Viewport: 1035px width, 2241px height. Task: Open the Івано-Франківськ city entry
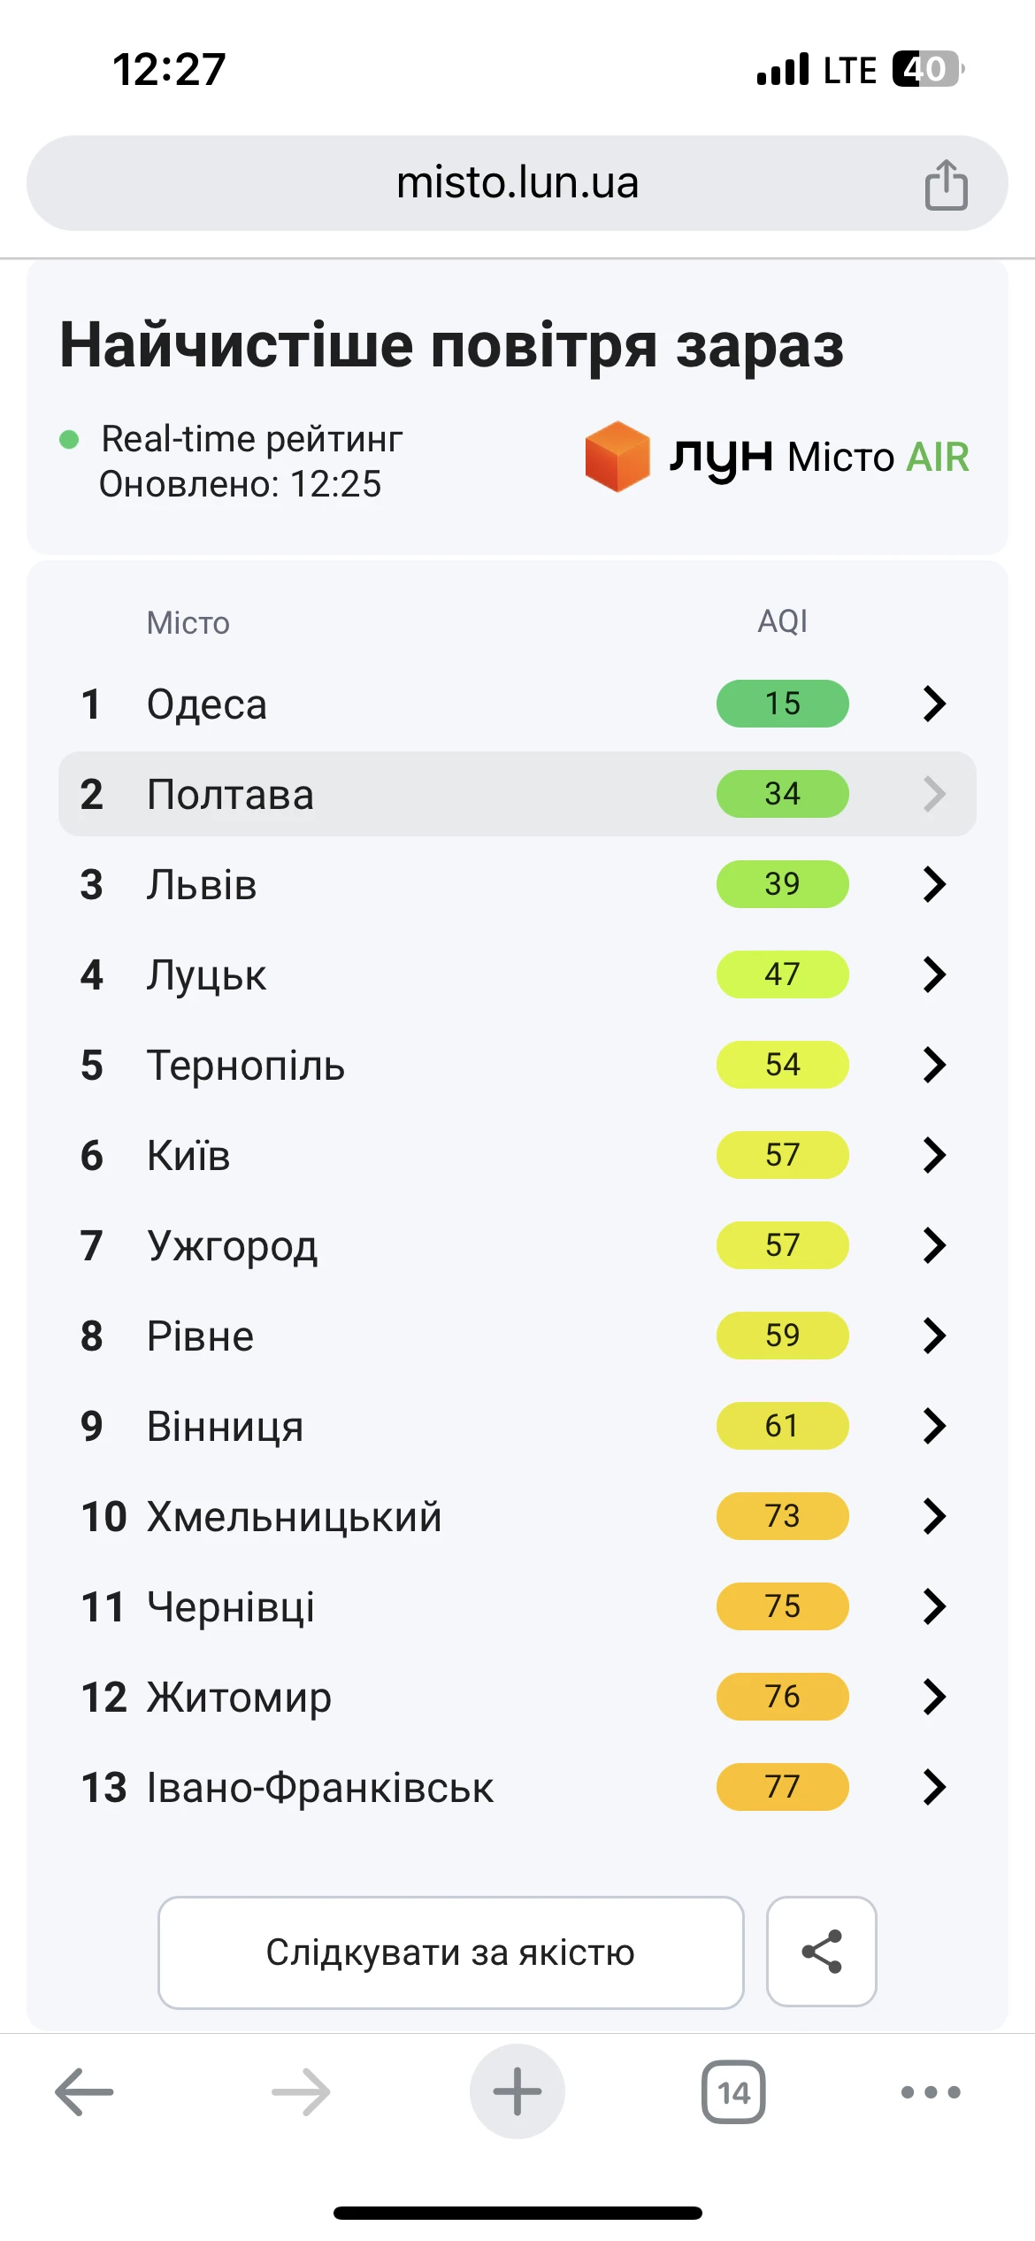(x=319, y=1787)
